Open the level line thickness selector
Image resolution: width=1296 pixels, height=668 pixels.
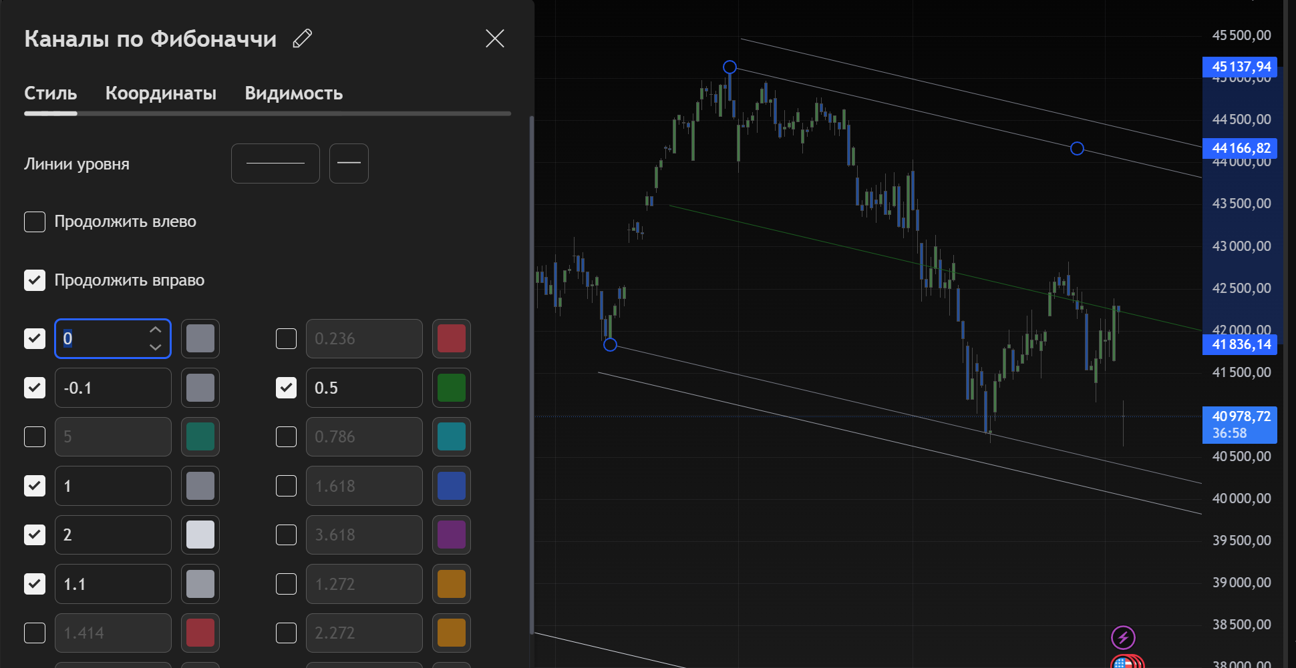pos(349,163)
